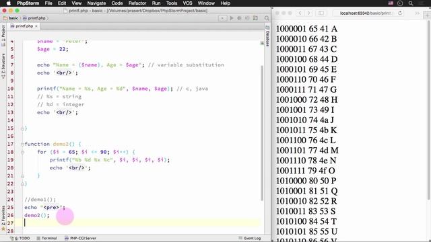
Task: Click the '1010100 84 54 T' output line
Action: click(x=306, y=221)
